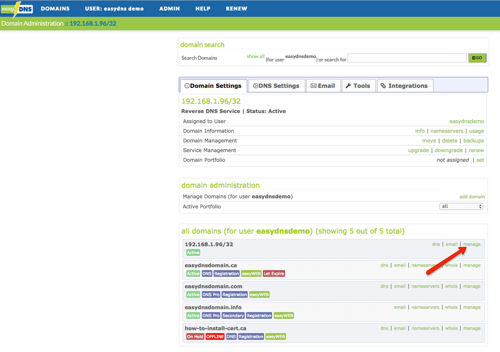Click set Domain Portfolio link
The image size is (500, 352).
(480, 160)
